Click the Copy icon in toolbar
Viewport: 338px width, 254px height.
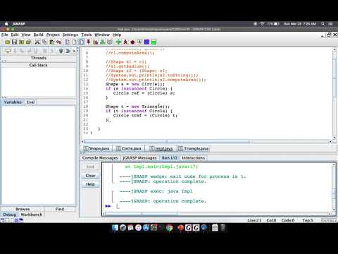44,42
